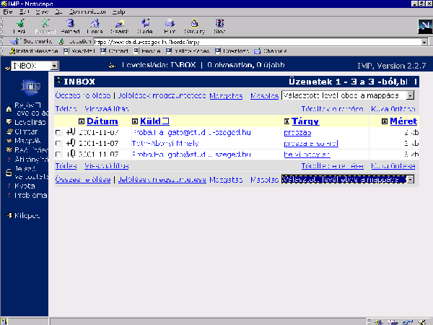Viewport: 433px width, 325px height.
Task: Click the Stop toolbar button
Action: coord(219,26)
